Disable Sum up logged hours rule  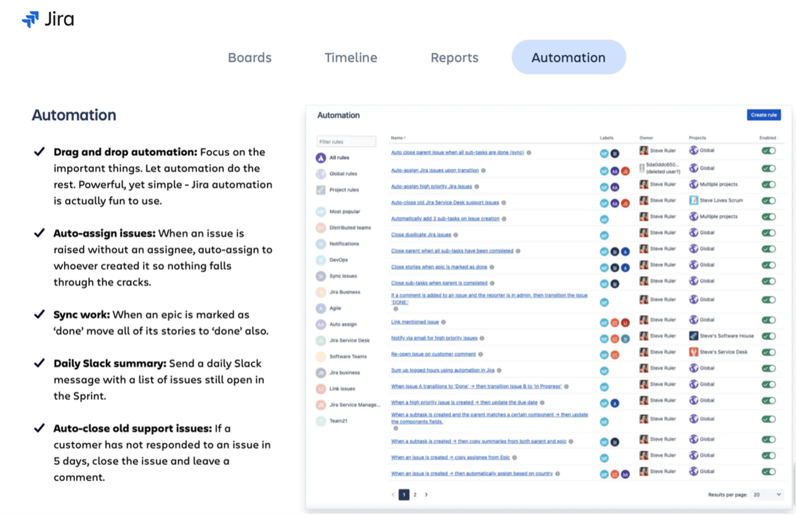768,368
